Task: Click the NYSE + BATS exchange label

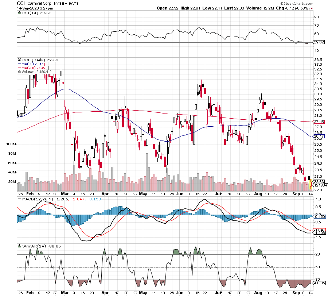Action: (66, 4)
